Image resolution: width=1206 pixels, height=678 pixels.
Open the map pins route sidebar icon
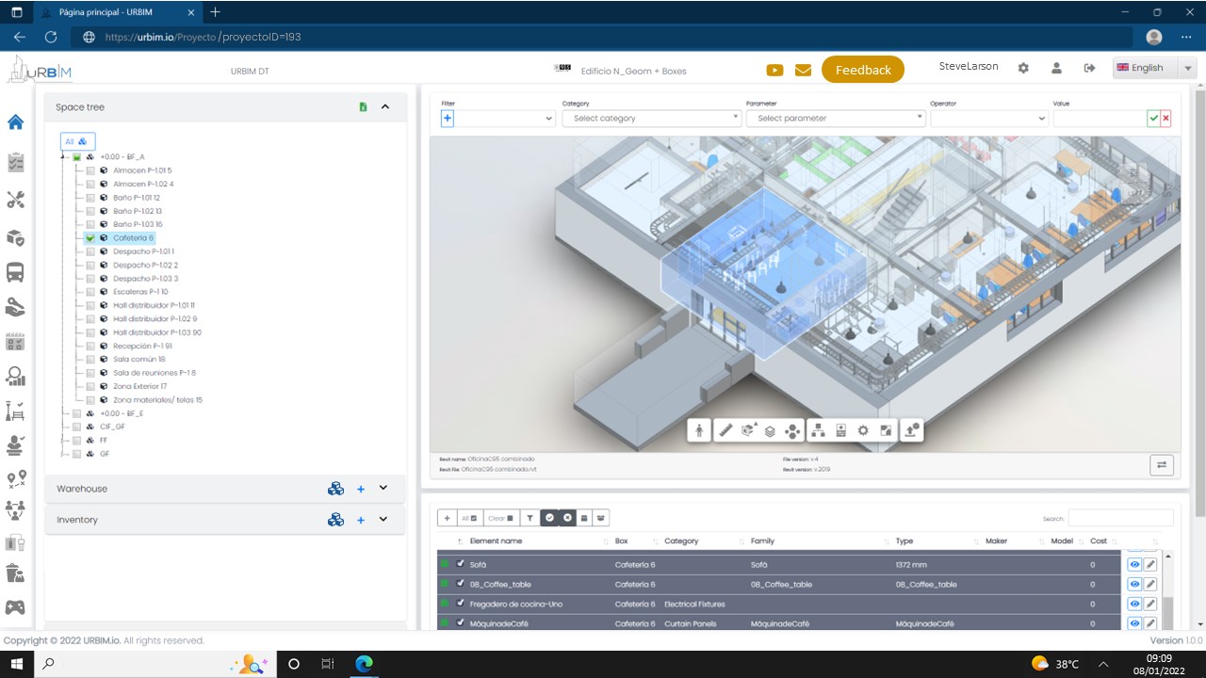(x=15, y=480)
